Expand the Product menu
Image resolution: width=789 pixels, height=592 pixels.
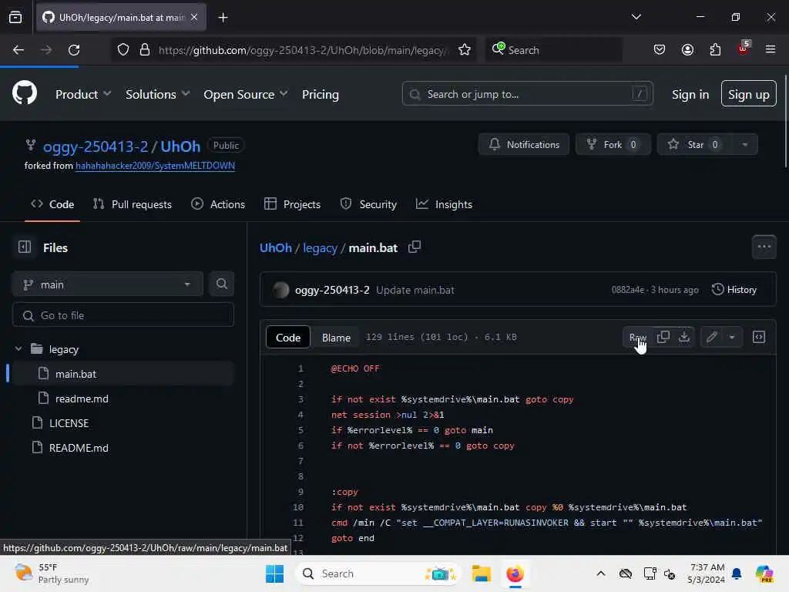[83, 94]
